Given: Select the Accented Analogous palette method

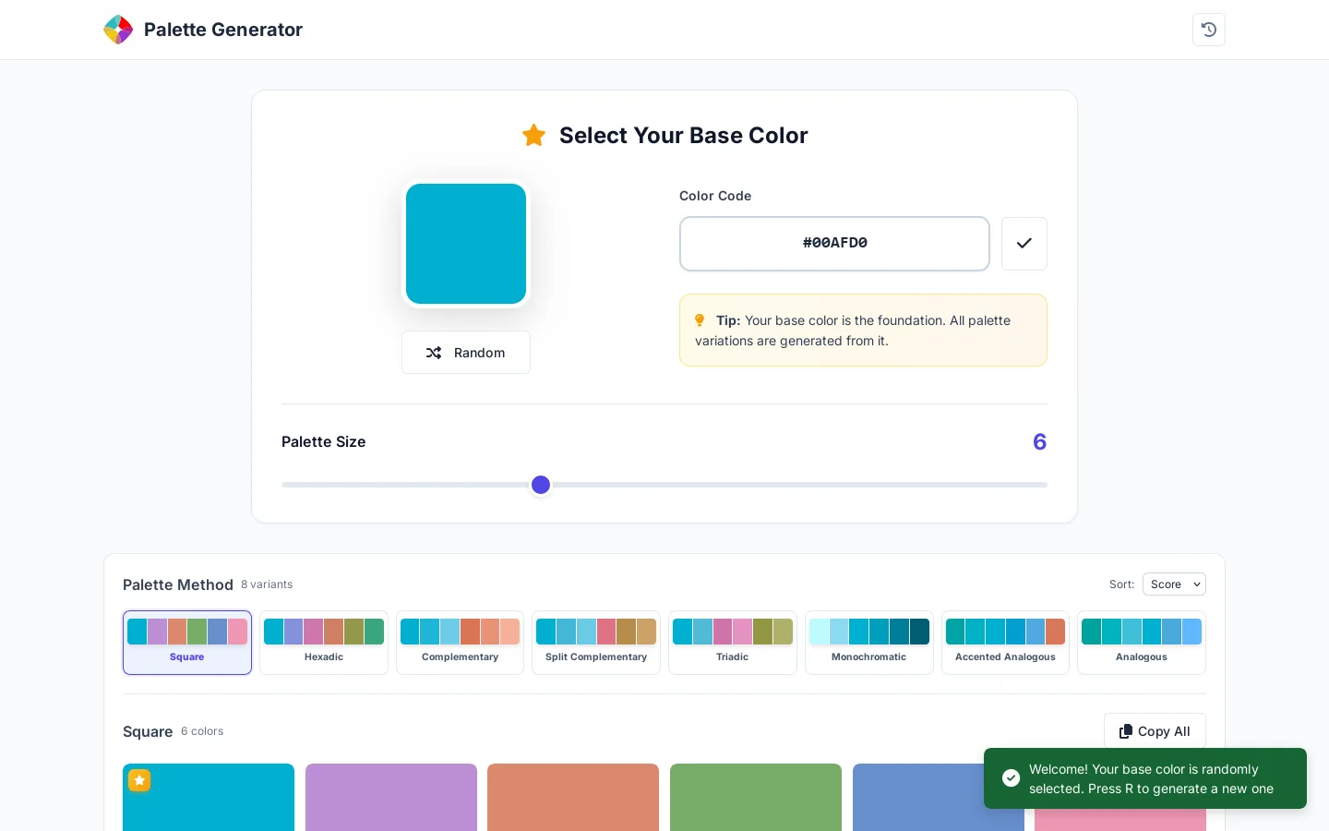Looking at the screenshot, I should coord(1005,643).
